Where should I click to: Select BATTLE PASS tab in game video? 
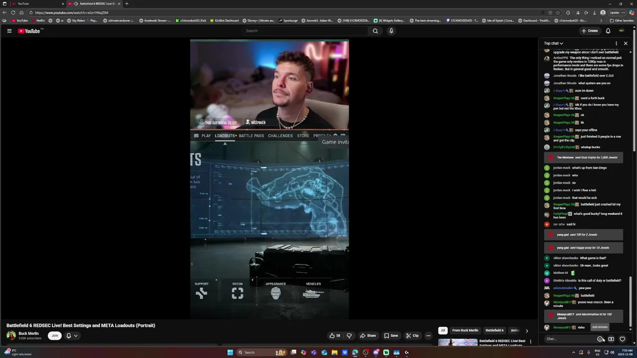[251, 136]
